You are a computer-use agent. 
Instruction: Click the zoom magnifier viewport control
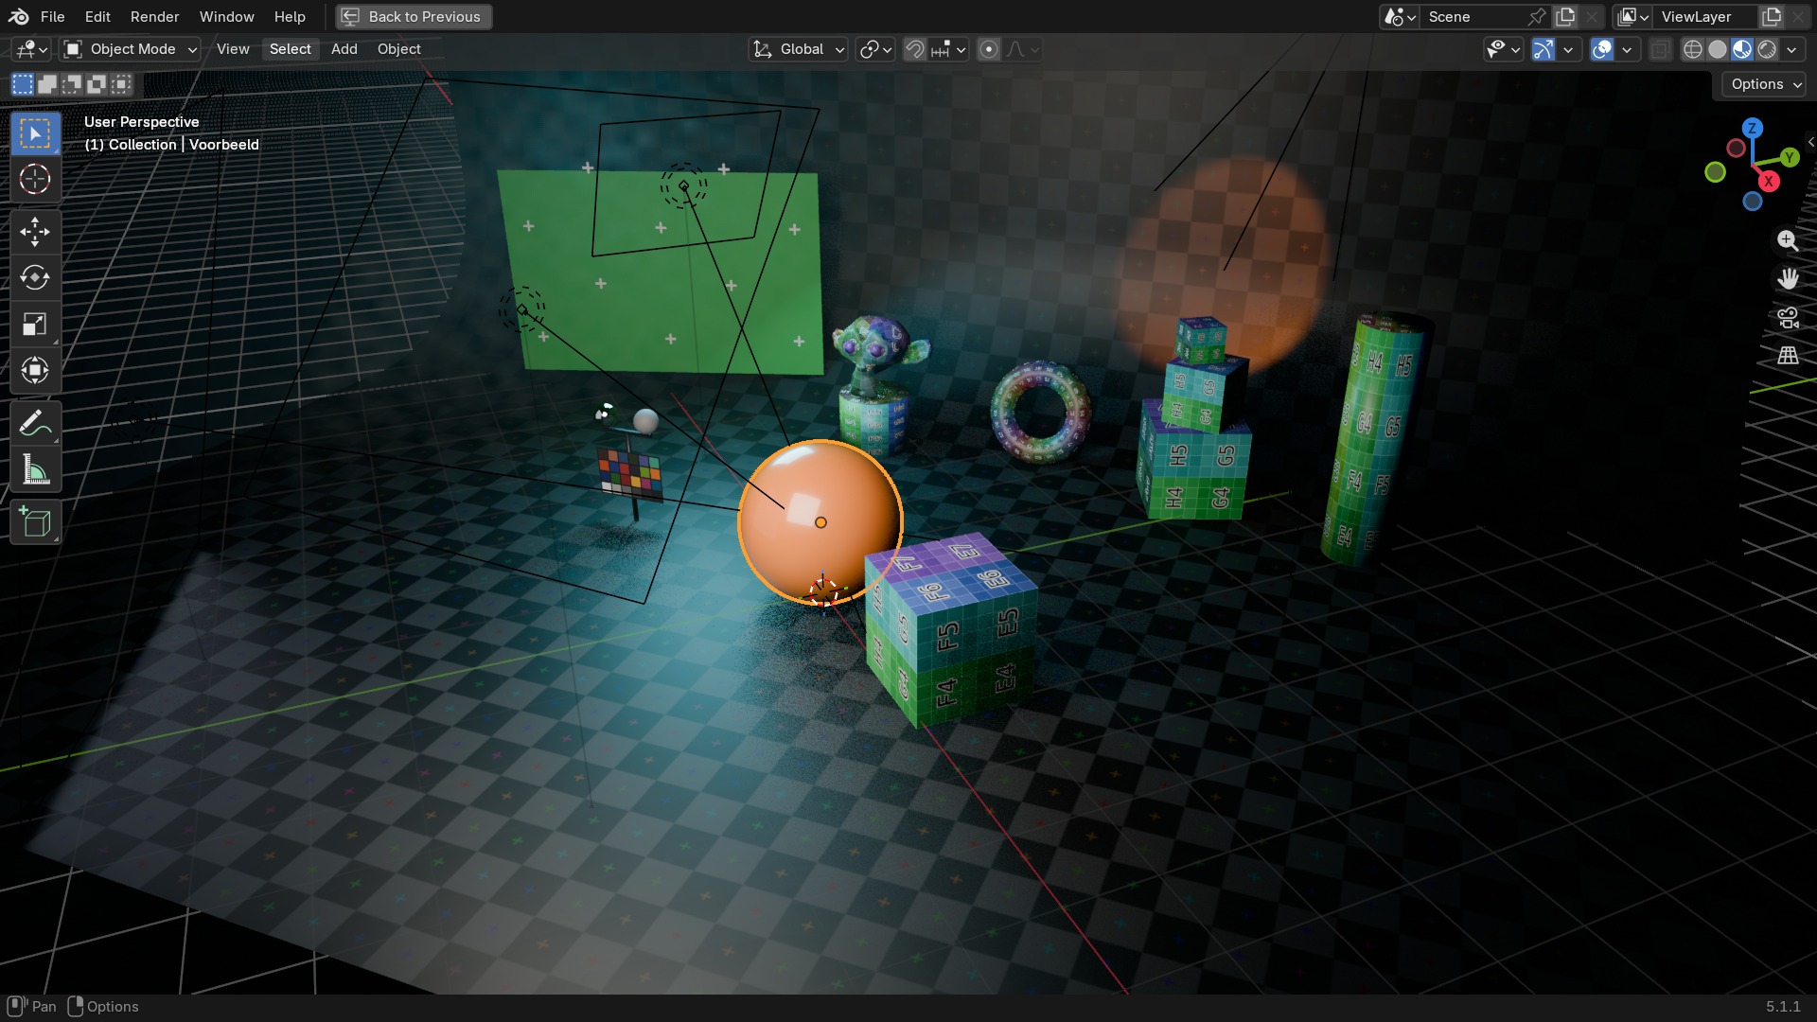point(1787,240)
